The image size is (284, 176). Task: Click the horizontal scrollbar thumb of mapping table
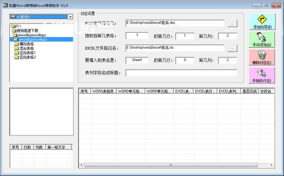(x=171, y=165)
